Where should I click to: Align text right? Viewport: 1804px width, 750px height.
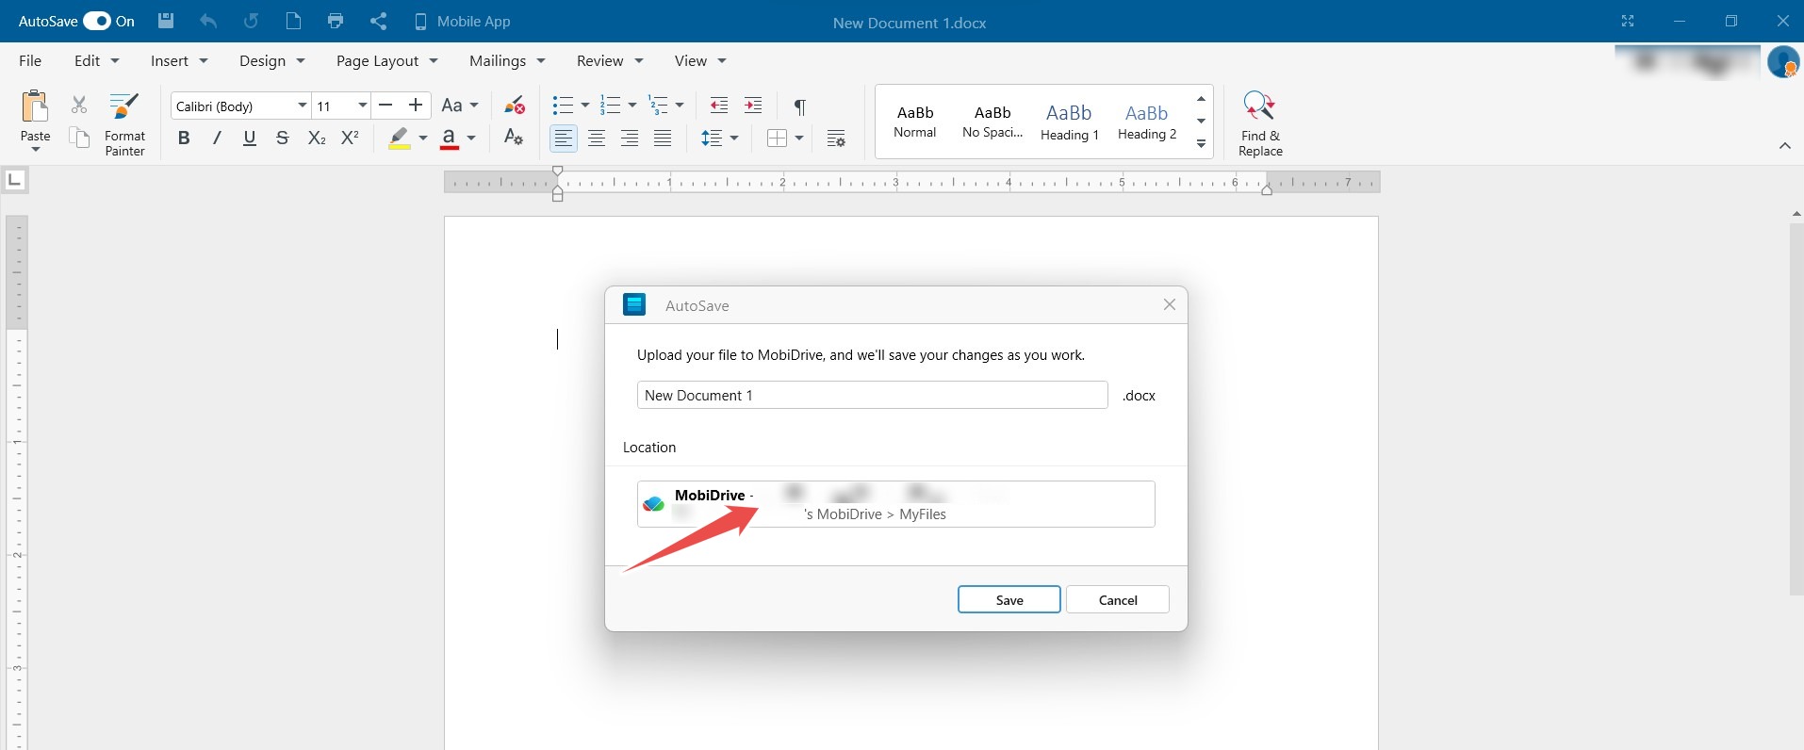pyautogui.click(x=630, y=139)
